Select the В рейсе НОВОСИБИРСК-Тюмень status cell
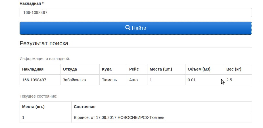 (x=119, y=117)
